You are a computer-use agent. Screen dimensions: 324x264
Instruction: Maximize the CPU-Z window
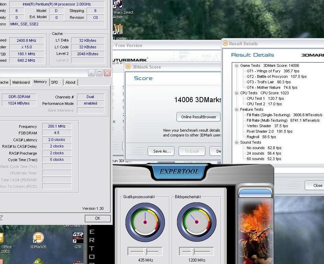click(99, 73)
